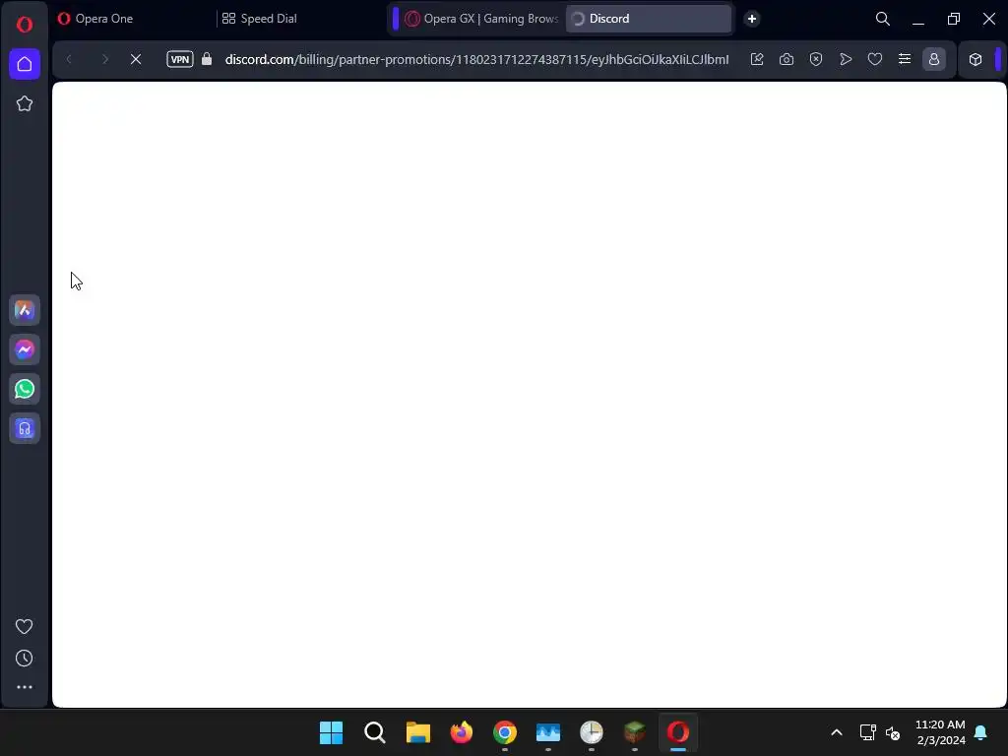The height and width of the screenshot is (756, 1008).
Task: Switch to Chrome in the taskbar
Action: (505, 732)
